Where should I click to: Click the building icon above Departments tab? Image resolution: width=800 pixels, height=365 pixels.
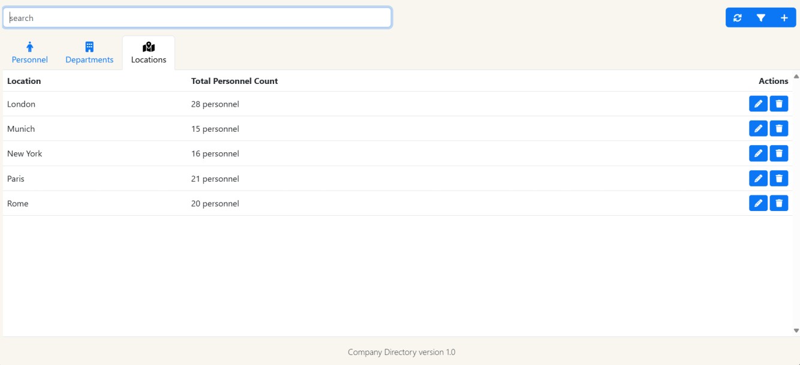pos(89,46)
